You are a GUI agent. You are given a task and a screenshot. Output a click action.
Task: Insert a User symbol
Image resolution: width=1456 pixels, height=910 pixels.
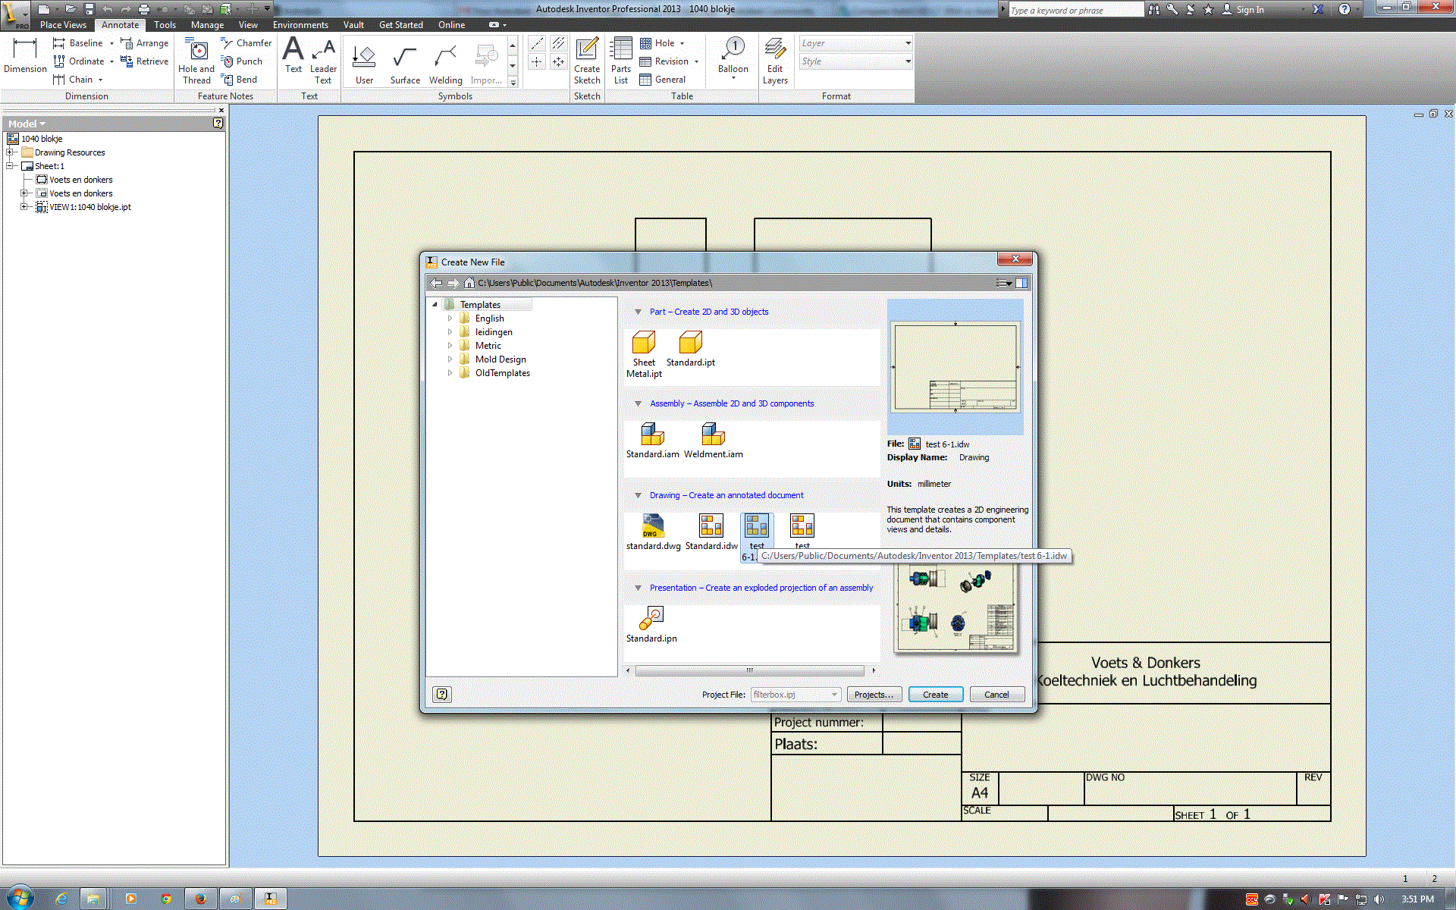365,64
